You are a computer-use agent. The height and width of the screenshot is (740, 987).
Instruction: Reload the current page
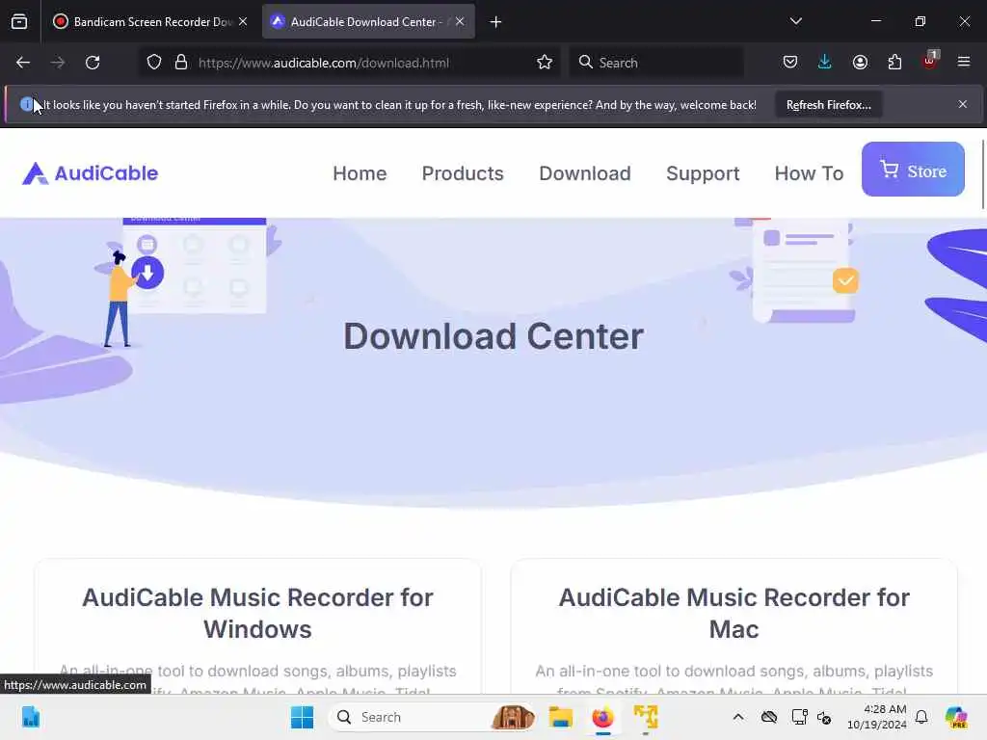click(x=93, y=63)
